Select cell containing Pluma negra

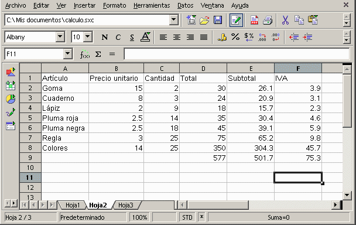click(65, 128)
